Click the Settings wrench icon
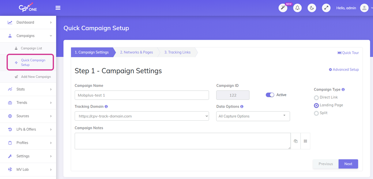The image size is (373, 179). (10, 156)
